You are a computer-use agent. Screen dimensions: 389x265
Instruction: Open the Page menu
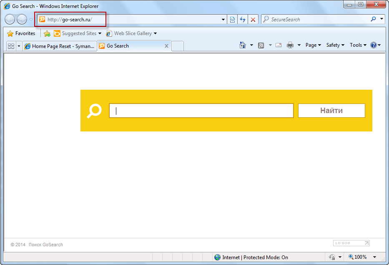click(x=313, y=45)
